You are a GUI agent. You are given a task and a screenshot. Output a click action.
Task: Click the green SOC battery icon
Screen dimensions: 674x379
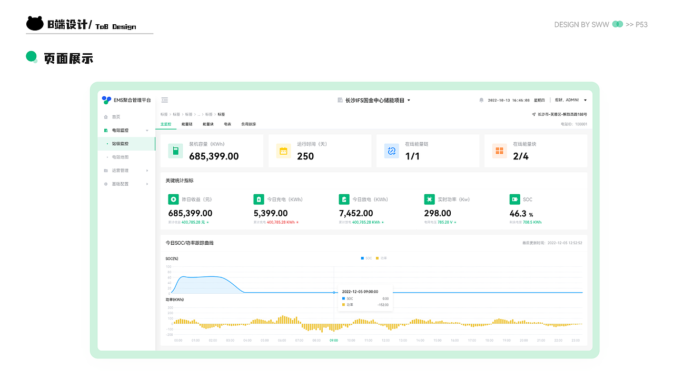(x=514, y=200)
